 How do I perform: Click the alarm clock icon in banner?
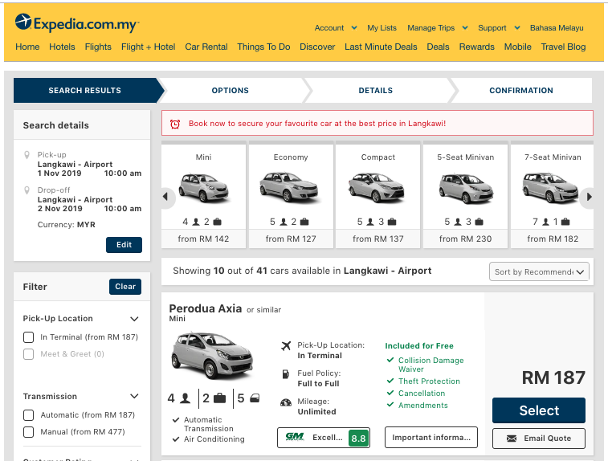pyautogui.click(x=175, y=124)
